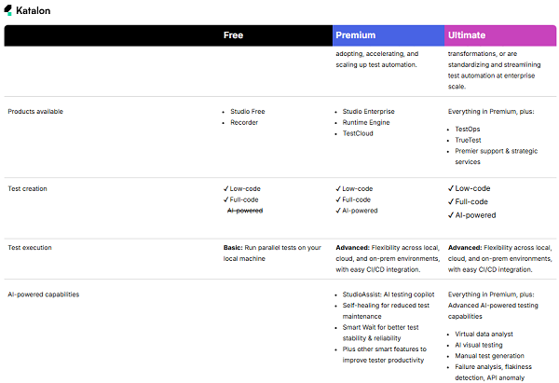Click TestCloud in Premium products list
559x383 pixels.
click(358, 133)
